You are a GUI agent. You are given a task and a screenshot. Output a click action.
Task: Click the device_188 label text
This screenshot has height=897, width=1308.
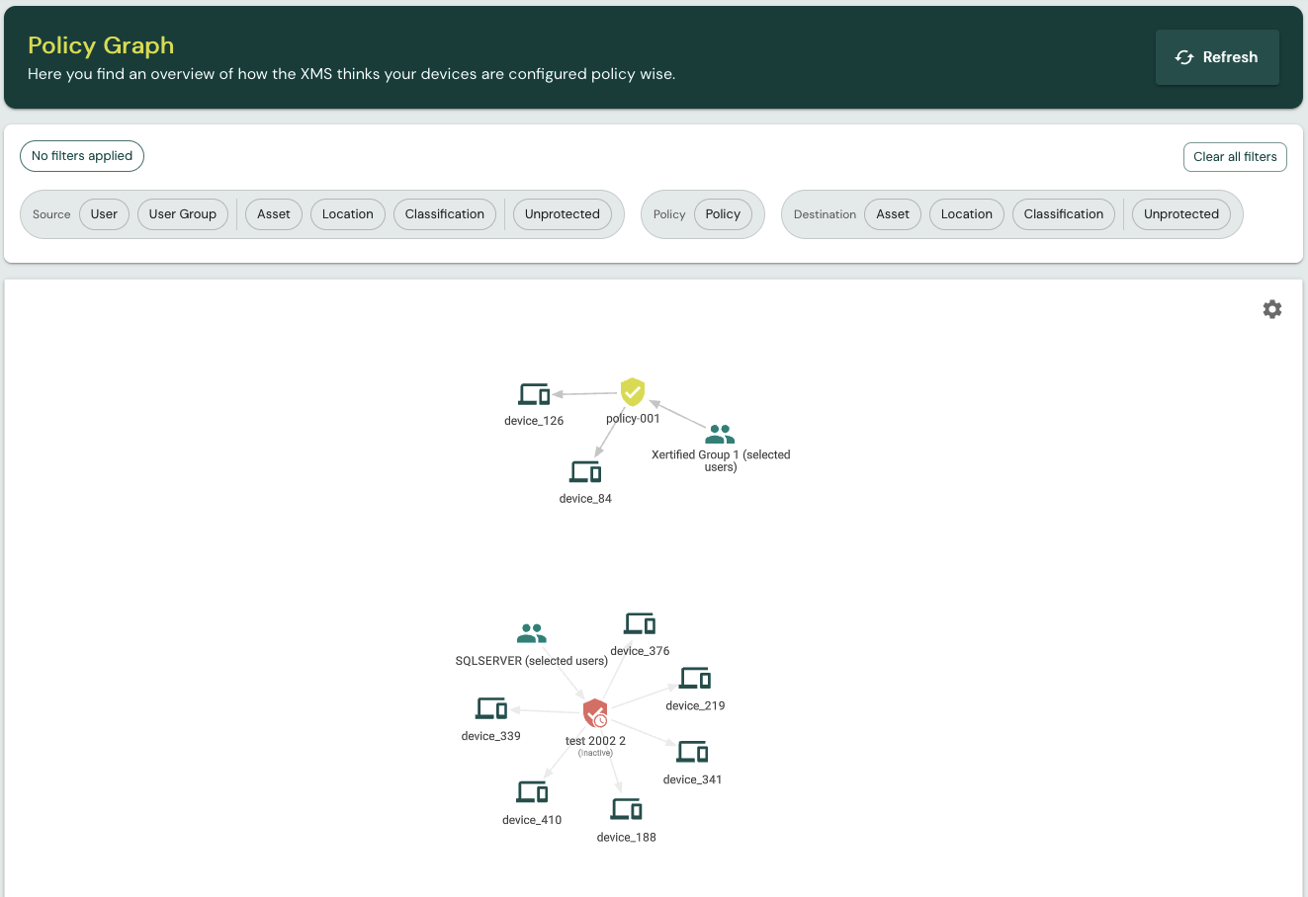tap(627, 838)
